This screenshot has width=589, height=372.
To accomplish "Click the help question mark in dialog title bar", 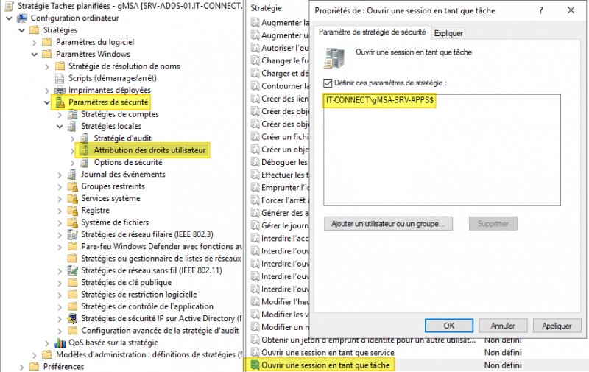I will [541, 10].
